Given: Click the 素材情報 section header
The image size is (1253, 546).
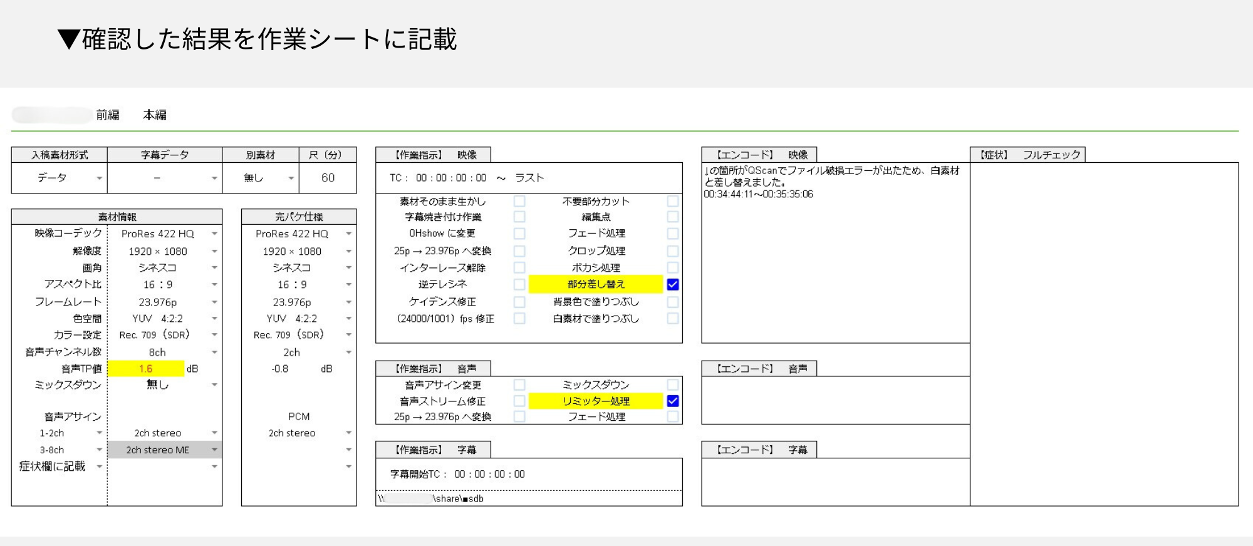Looking at the screenshot, I should pyautogui.click(x=117, y=217).
